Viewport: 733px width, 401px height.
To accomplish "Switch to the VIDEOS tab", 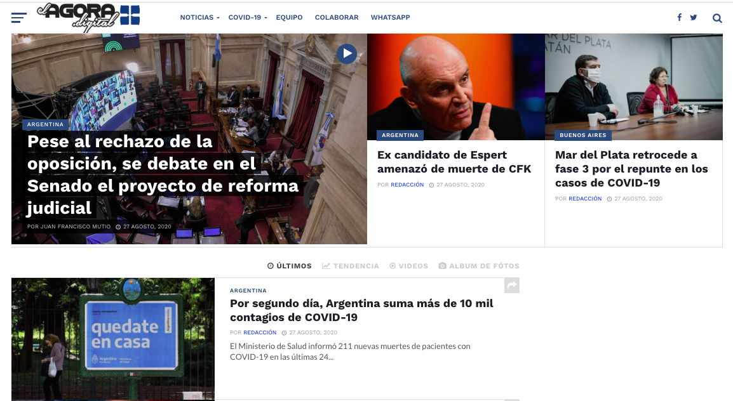I will click(408, 266).
